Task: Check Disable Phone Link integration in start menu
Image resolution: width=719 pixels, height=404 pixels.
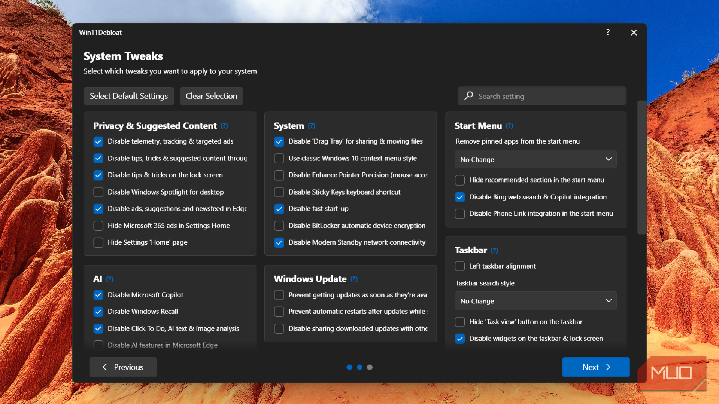Action: [x=460, y=214]
